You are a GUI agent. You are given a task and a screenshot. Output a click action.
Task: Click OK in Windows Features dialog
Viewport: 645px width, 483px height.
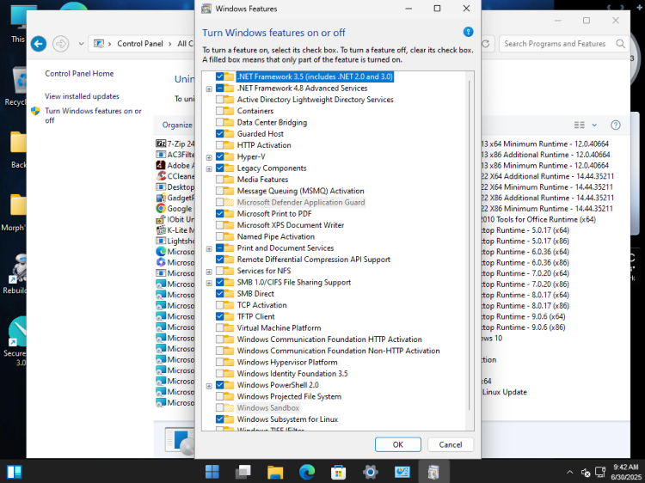coord(398,444)
